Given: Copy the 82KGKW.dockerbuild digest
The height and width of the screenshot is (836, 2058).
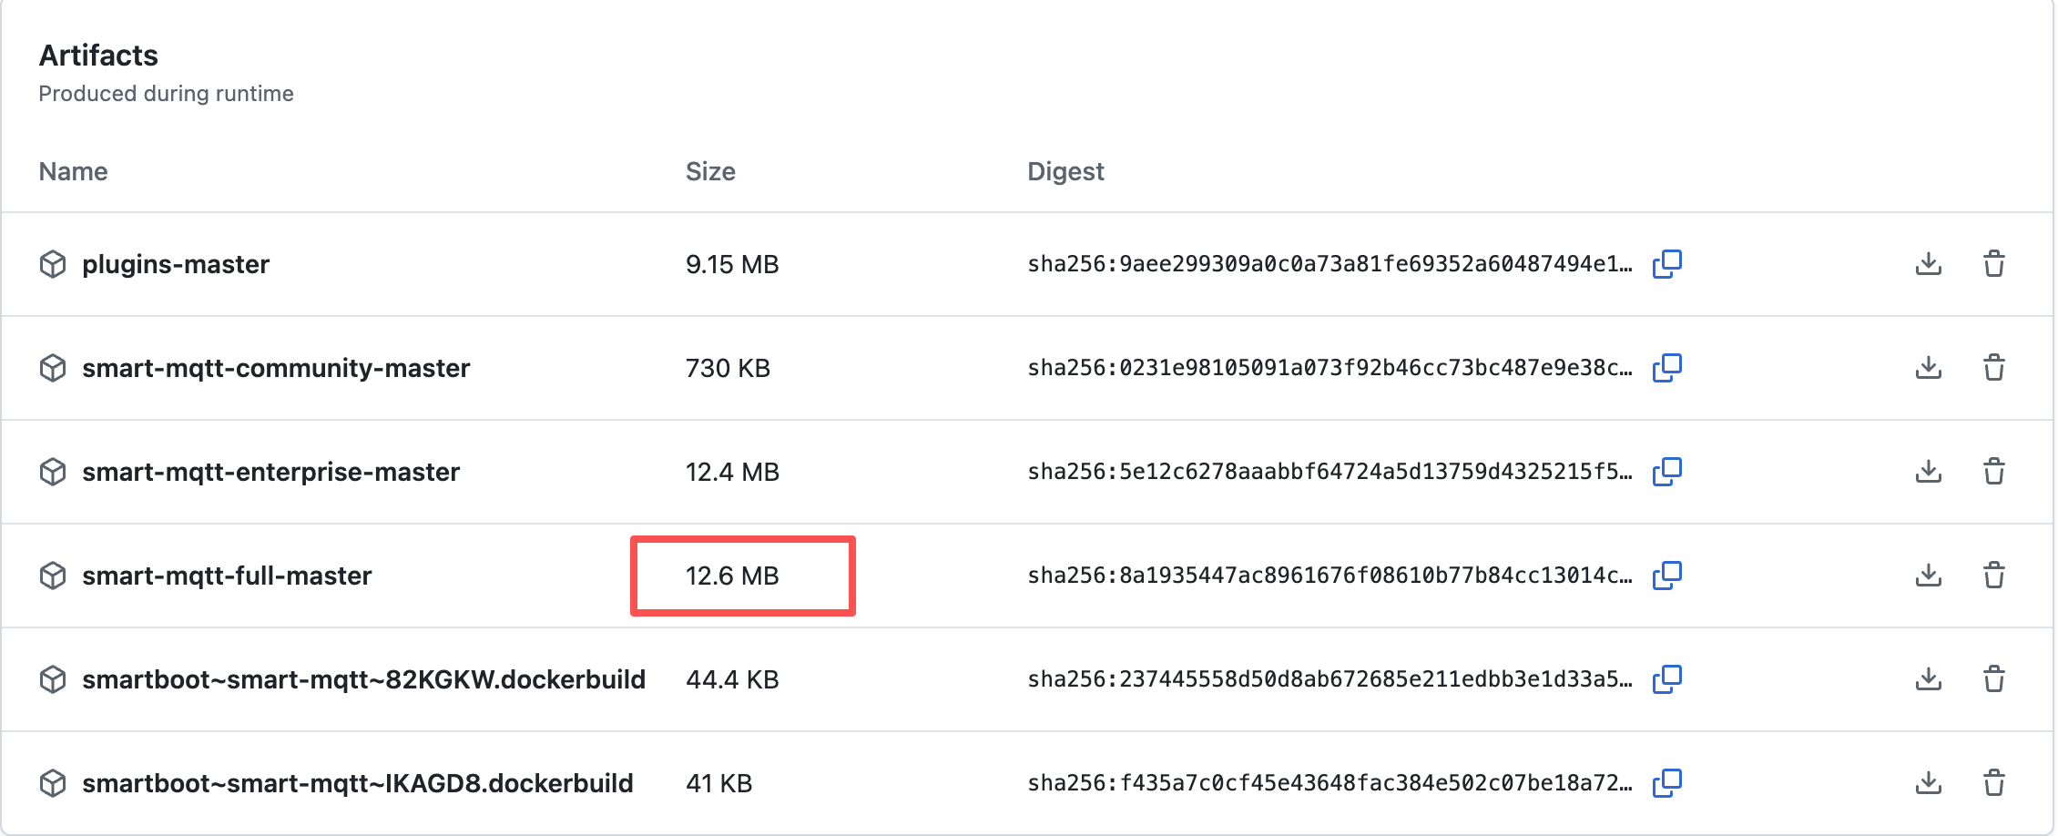Looking at the screenshot, I should point(1666,679).
